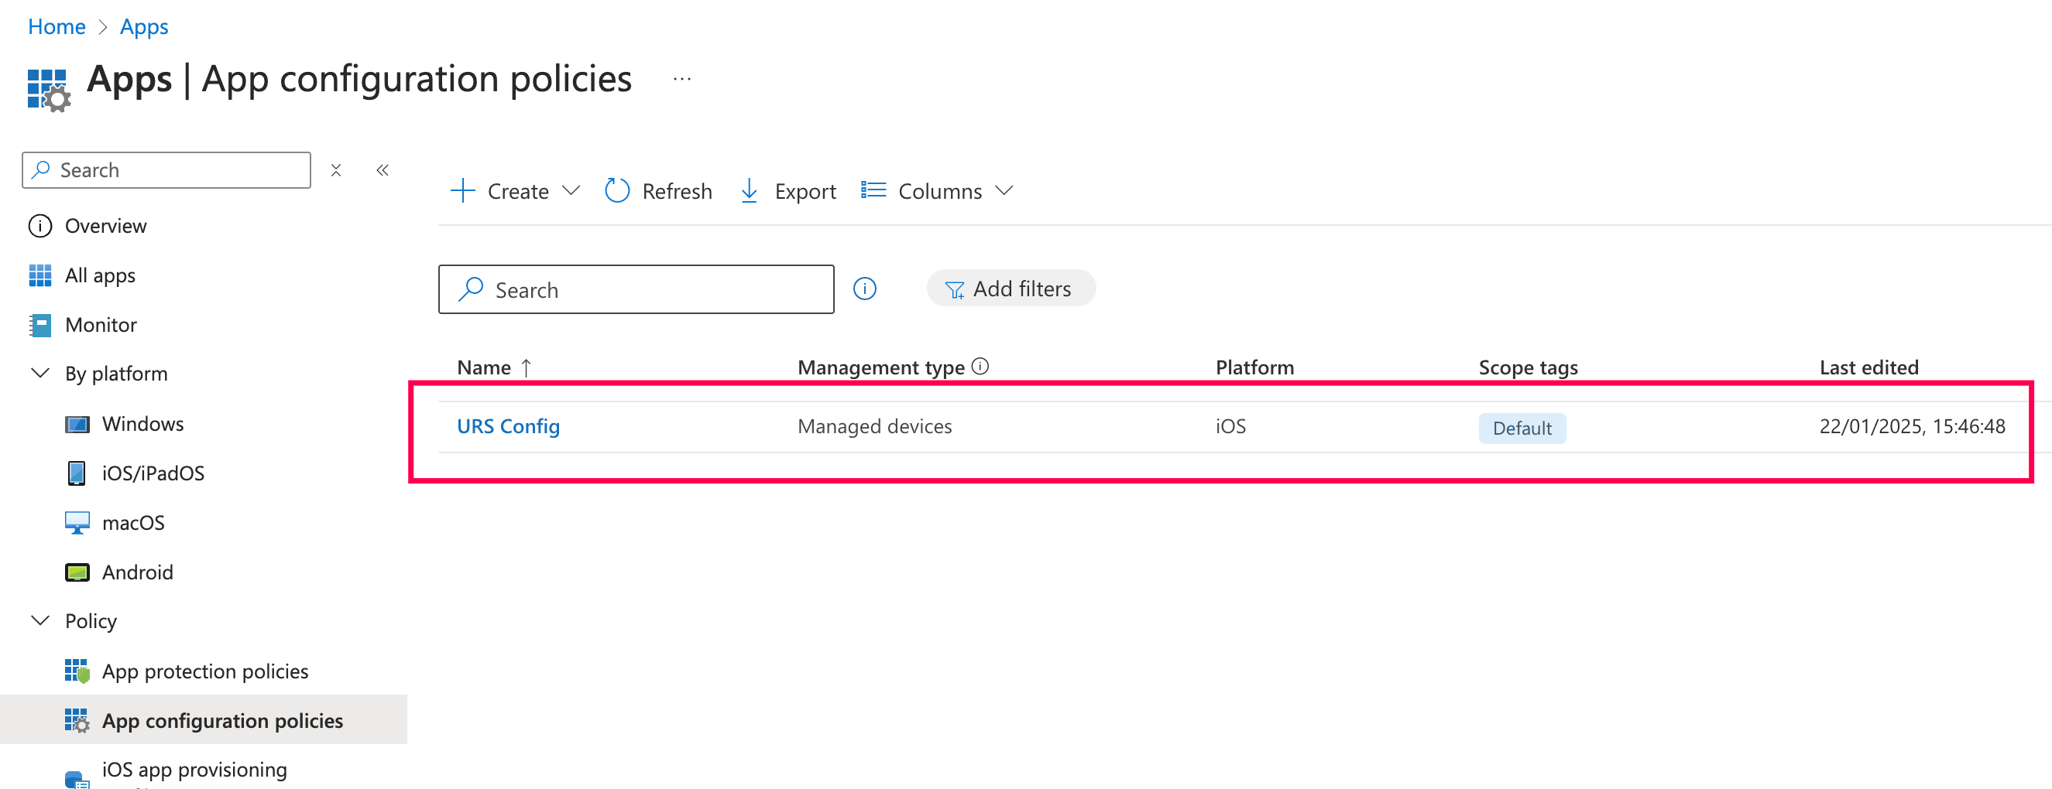Go to All apps in the sidebar
Screen dimensions: 2052x789
pos(100,275)
